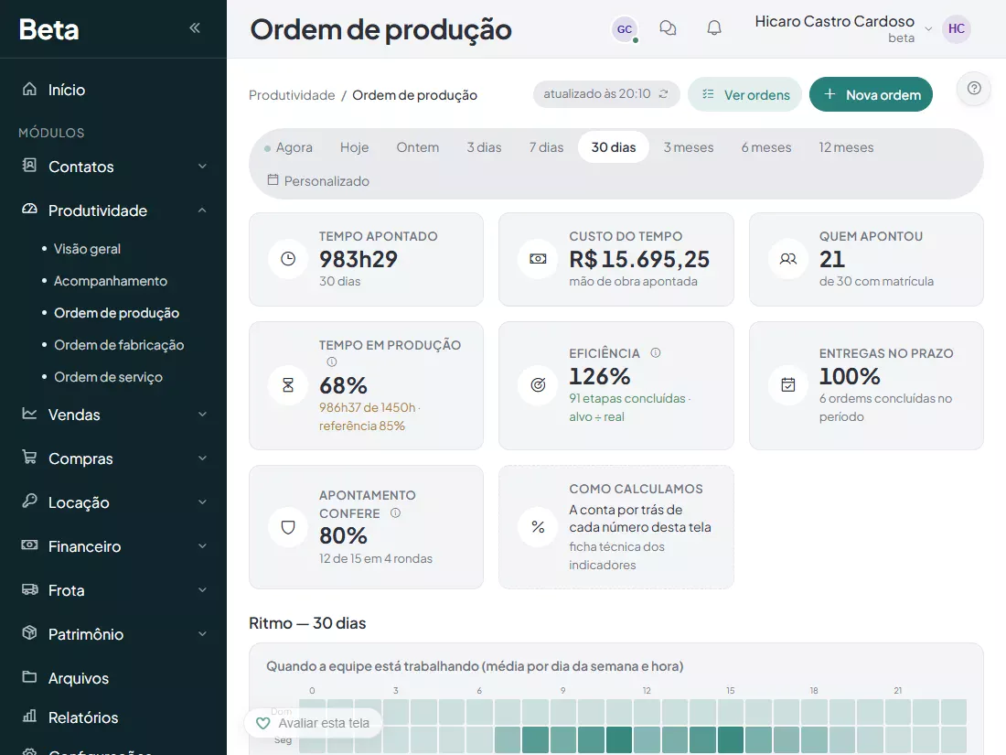
Task: Click Avaliar esta tela button
Action: [x=313, y=723]
